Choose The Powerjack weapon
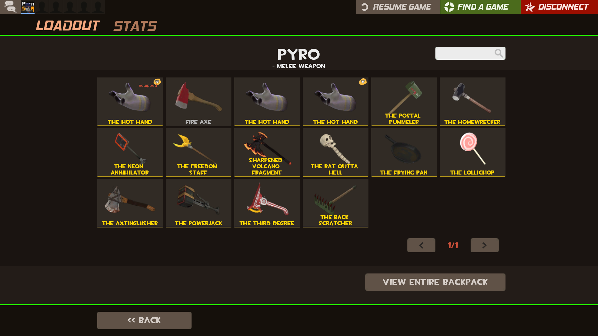The height and width of the screenshot is (336, 598). 198,203
